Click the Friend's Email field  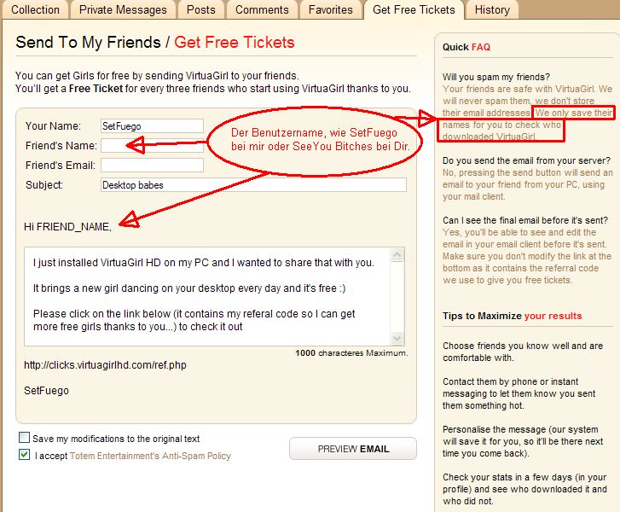[x=153, y=166]
